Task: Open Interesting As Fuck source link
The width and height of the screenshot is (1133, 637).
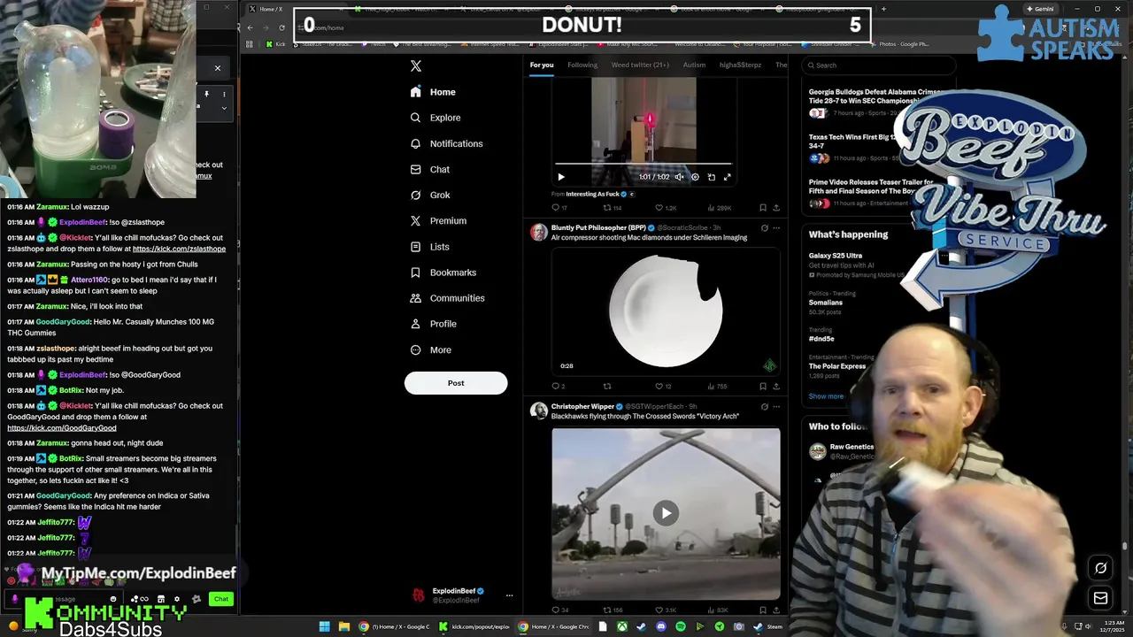Action: click(x=590, y=194)
